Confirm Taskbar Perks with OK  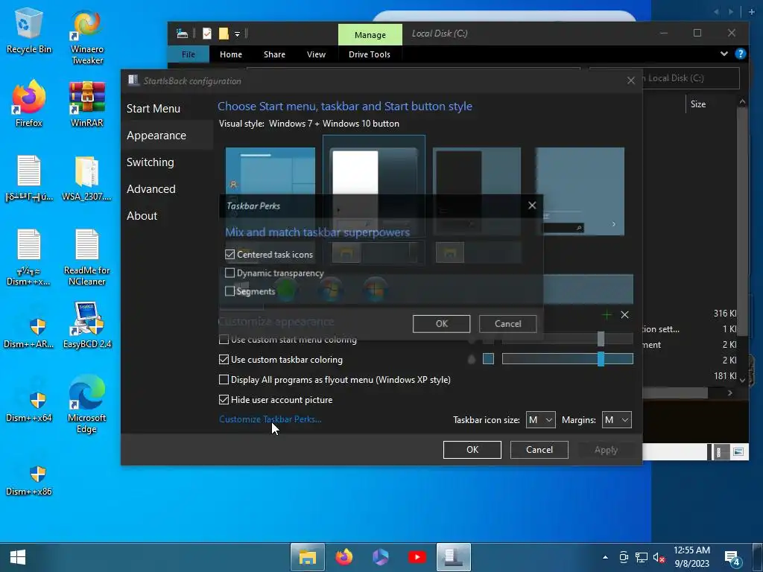tap(441, 323)
